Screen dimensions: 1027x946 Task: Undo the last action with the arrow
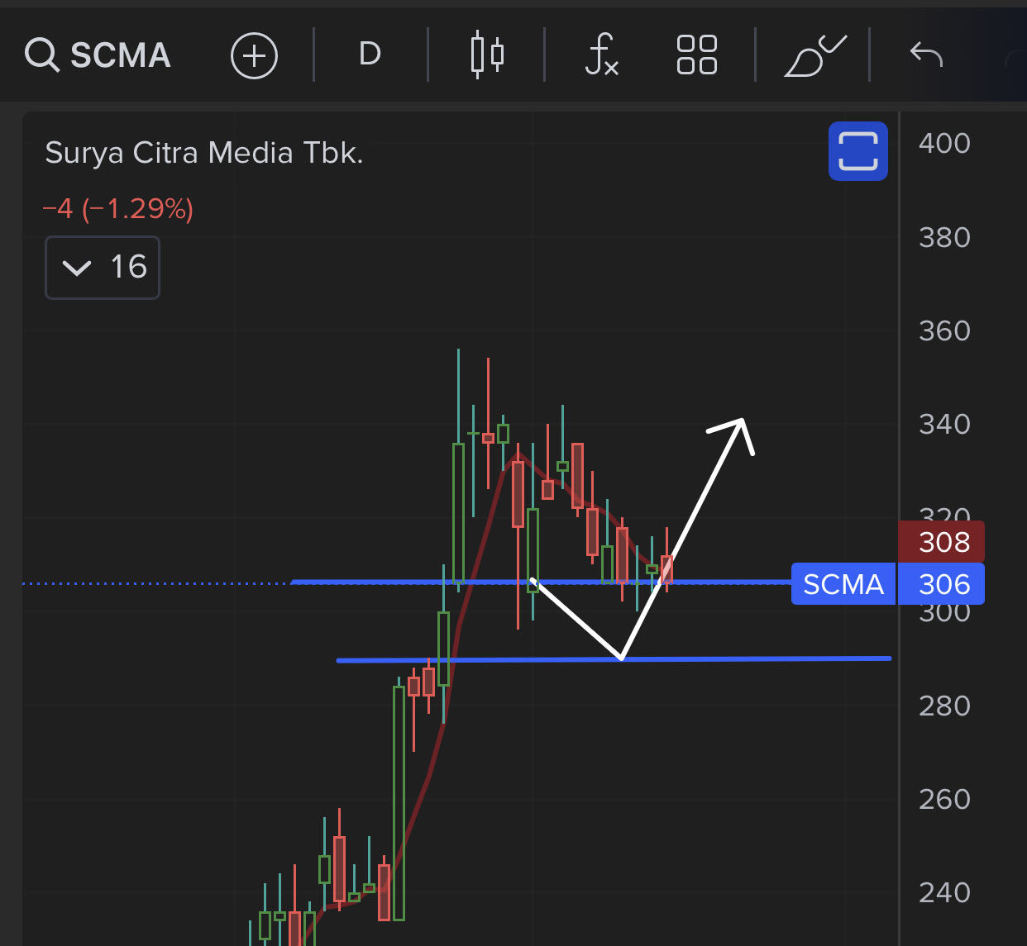[x=926, y=55]
